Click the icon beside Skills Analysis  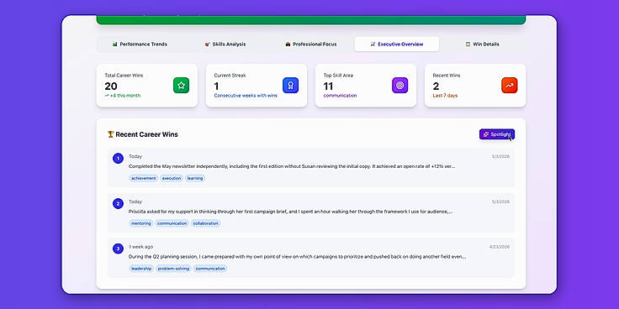tap(207, 45)
